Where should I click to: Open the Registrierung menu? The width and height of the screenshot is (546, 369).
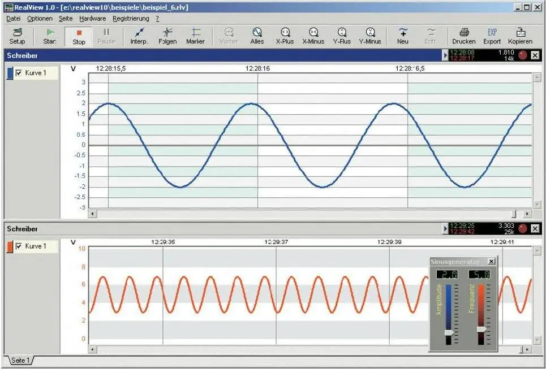(x=131, y=19)
